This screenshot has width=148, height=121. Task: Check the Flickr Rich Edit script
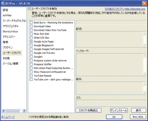click(x=31, y=34)
